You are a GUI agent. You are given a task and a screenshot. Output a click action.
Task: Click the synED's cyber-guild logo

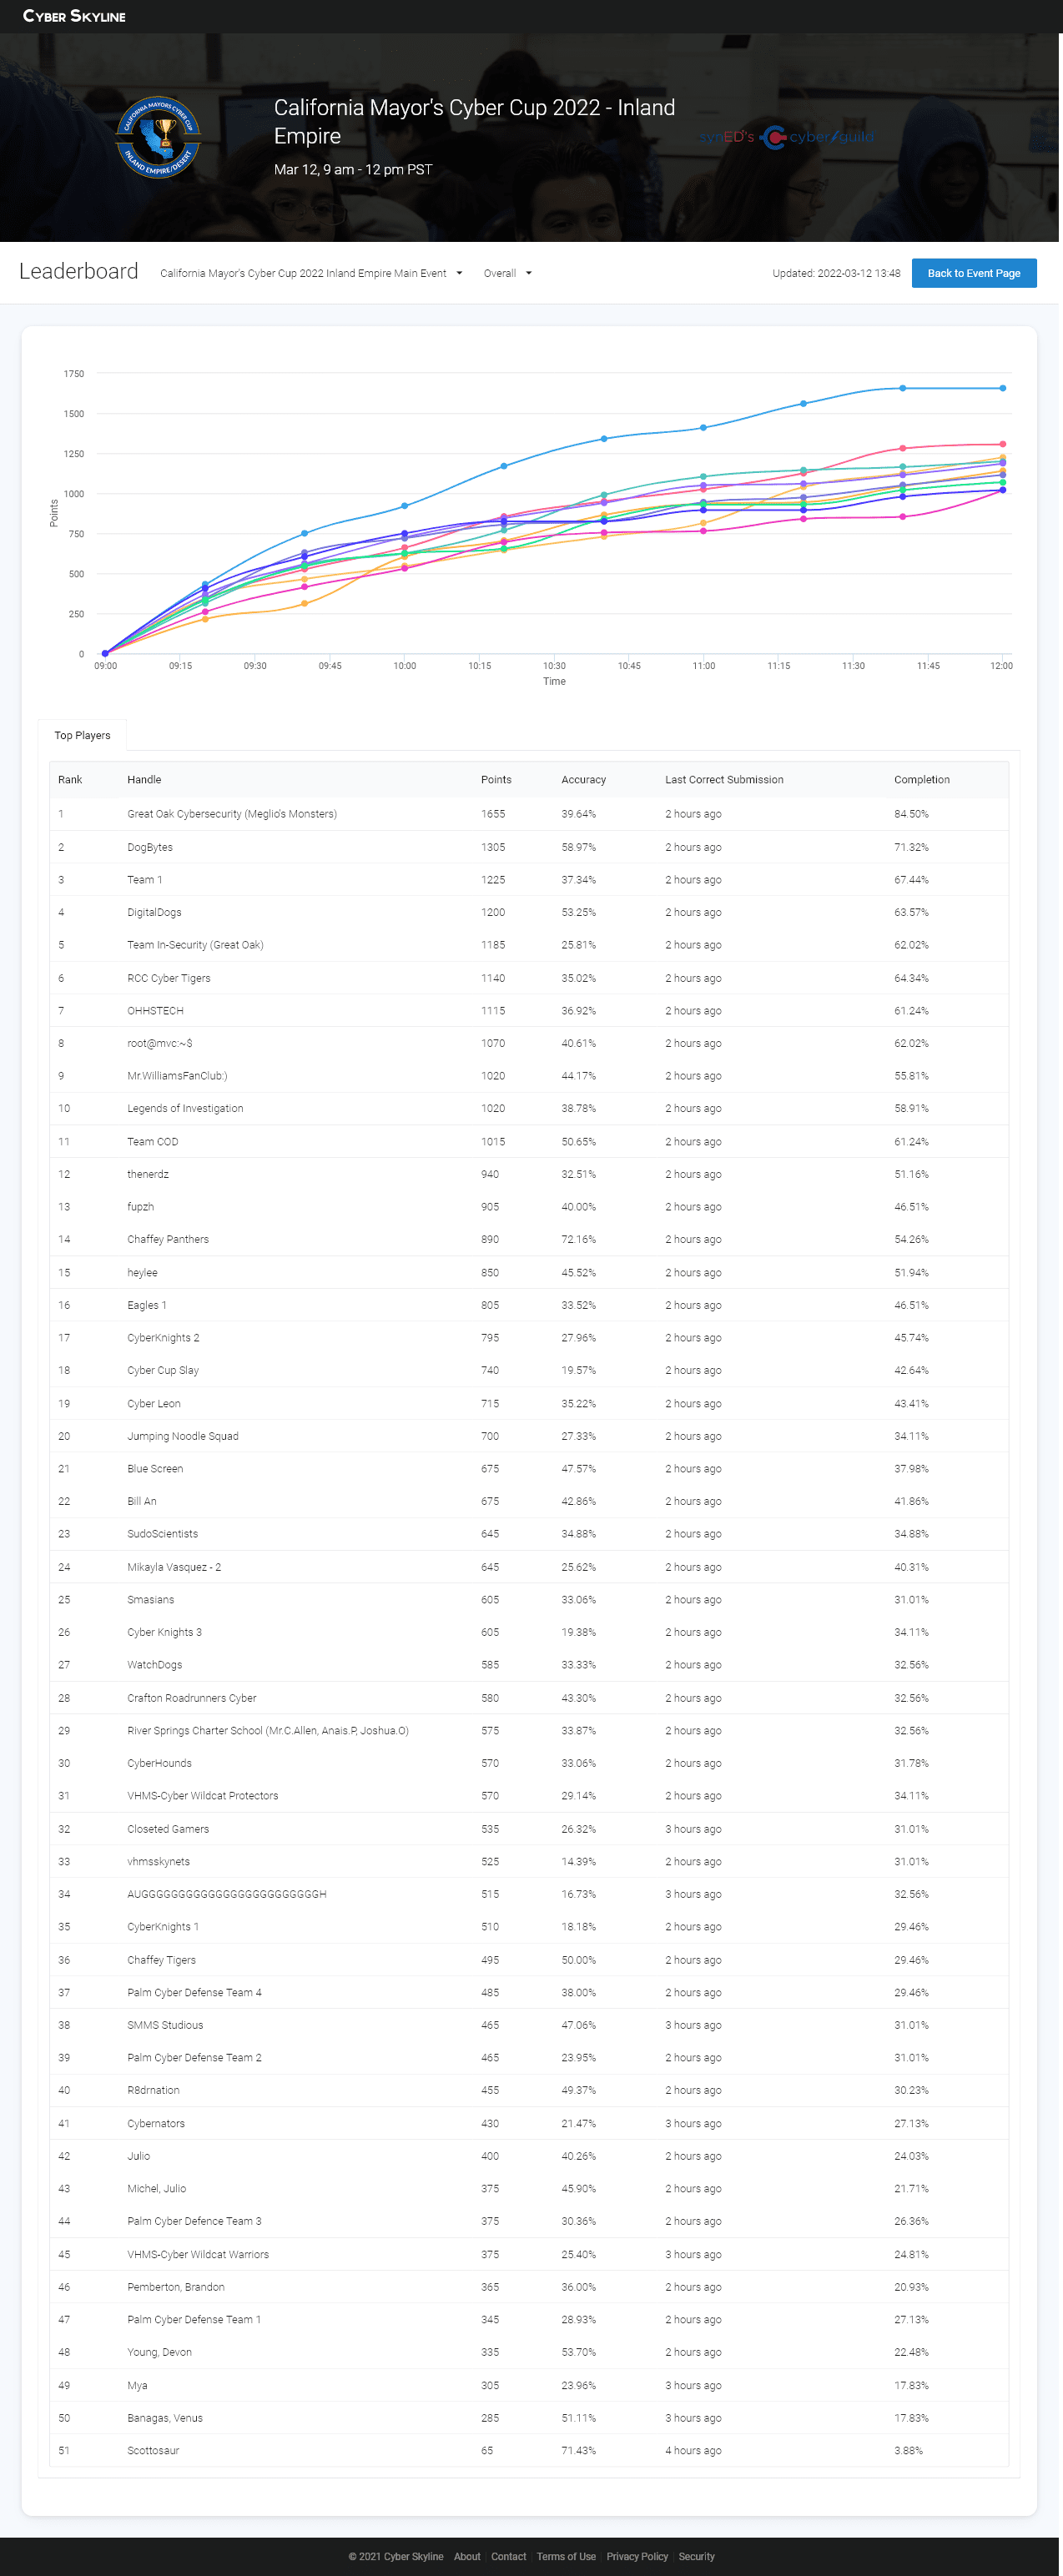coord(786,137)
